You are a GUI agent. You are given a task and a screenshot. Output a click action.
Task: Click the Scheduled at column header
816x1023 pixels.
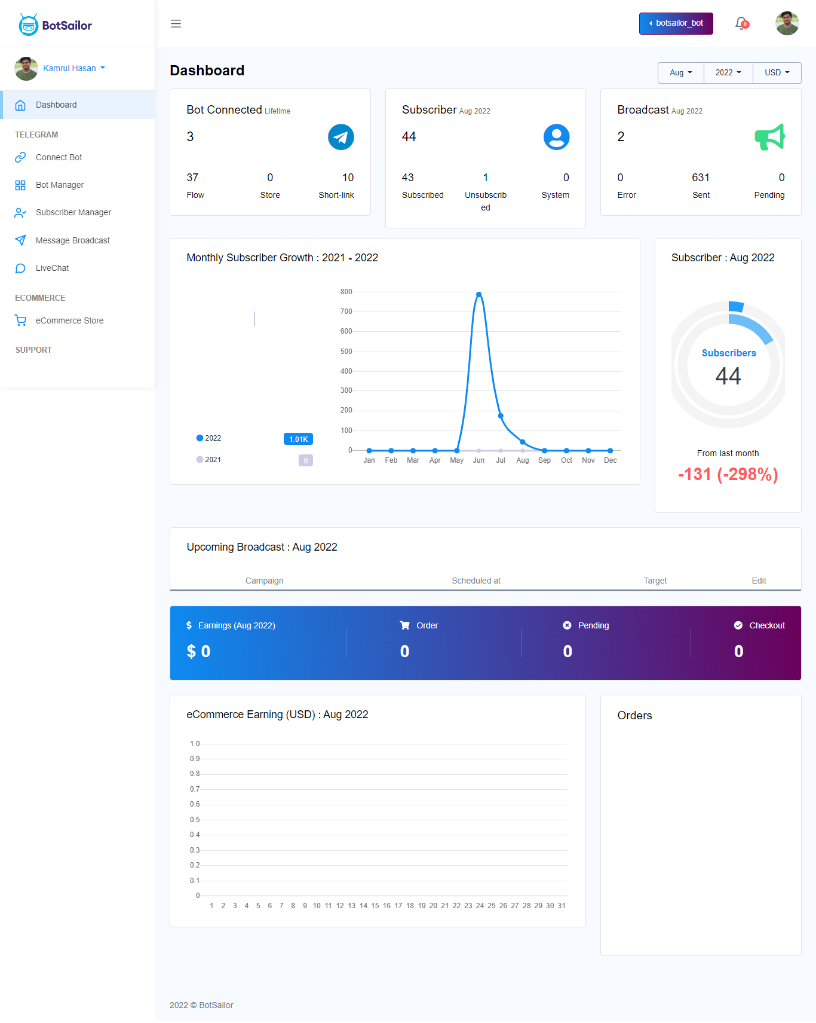point(476,581)
